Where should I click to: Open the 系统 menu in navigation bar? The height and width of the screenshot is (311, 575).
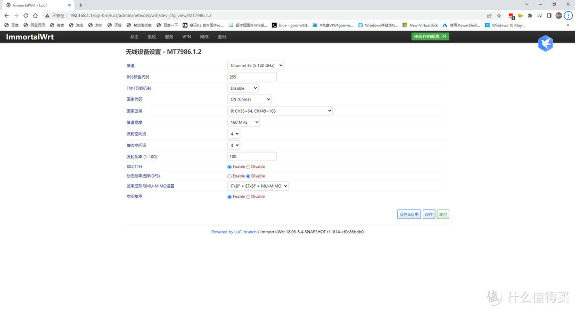coord(152,37)
